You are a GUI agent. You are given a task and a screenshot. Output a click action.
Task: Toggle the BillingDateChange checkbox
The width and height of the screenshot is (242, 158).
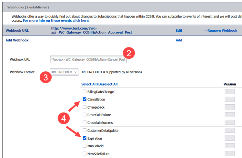click(x=85, y=91)
